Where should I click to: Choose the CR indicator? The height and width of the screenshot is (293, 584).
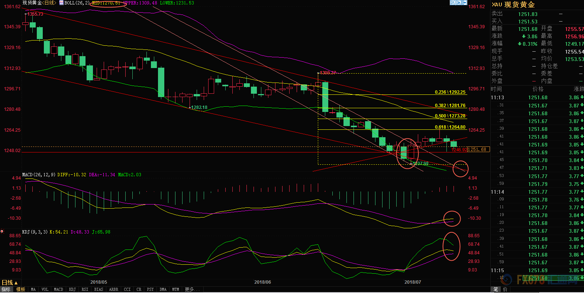click(139, 289)
